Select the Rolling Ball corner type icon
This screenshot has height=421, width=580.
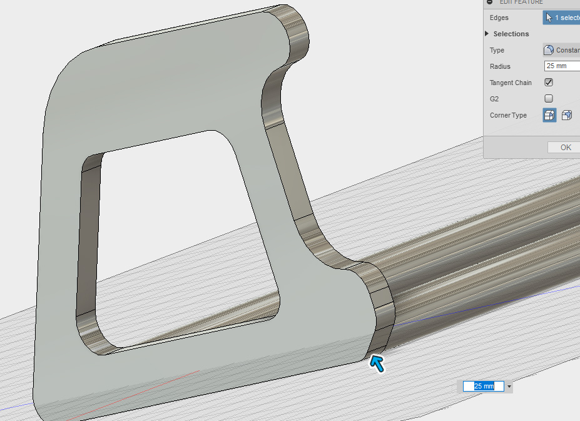[x=549, y=115]
